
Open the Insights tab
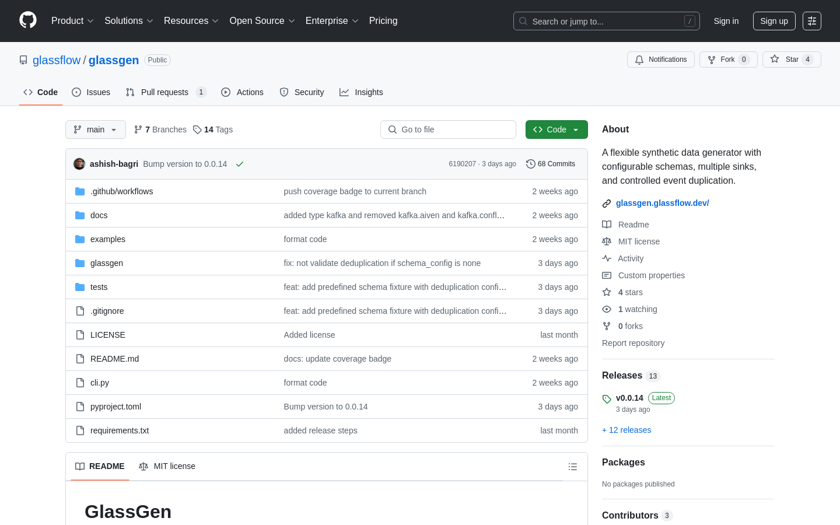[x=361, y=92]
